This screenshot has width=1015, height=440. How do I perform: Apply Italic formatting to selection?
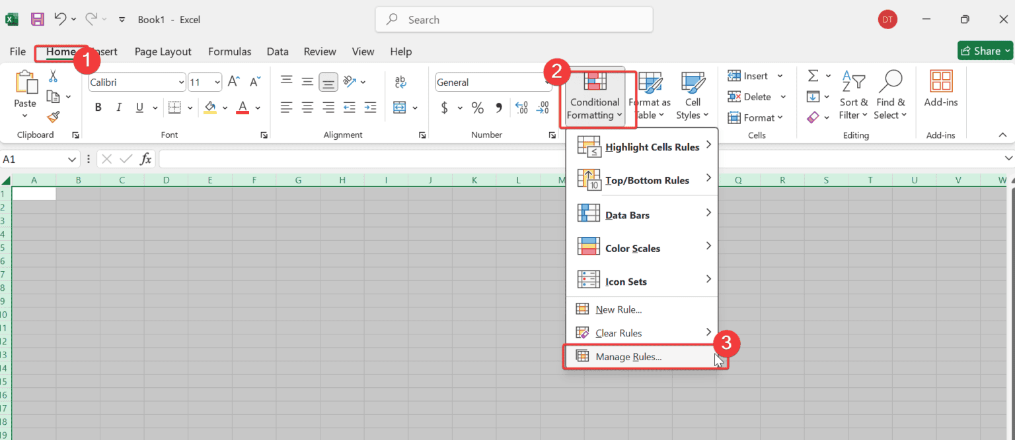119,108
